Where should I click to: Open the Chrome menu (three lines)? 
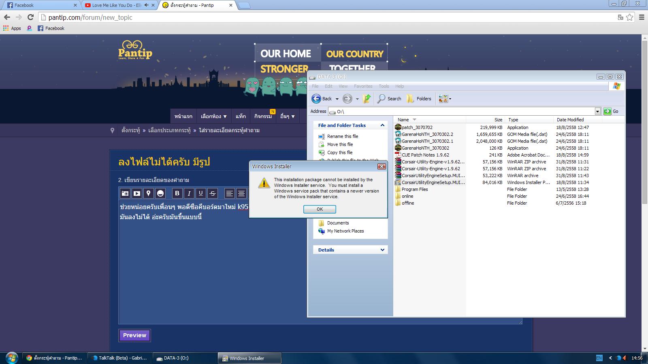[x=642, y=17]
